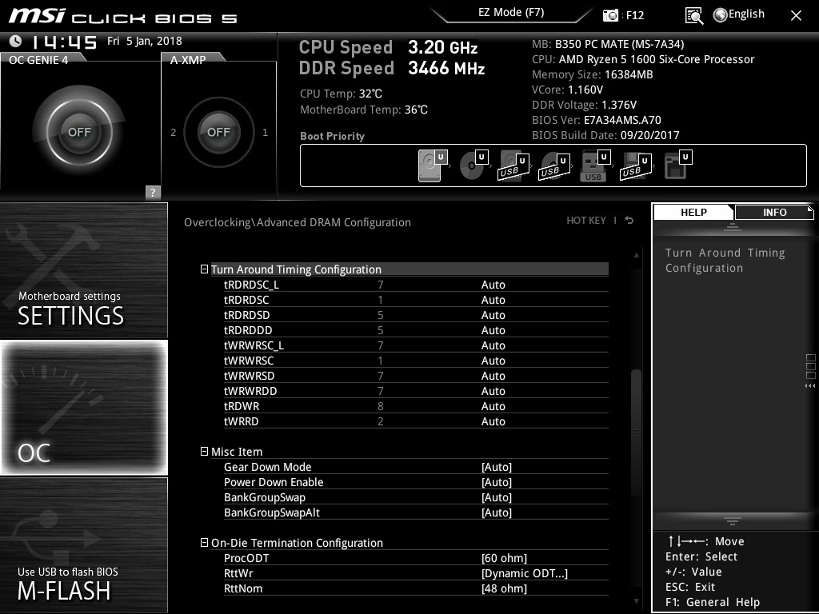Viewport: 819px width, 614px height.
Task: Toggle the OC GENIE 4 OFF knob
Action: (79, 132)
